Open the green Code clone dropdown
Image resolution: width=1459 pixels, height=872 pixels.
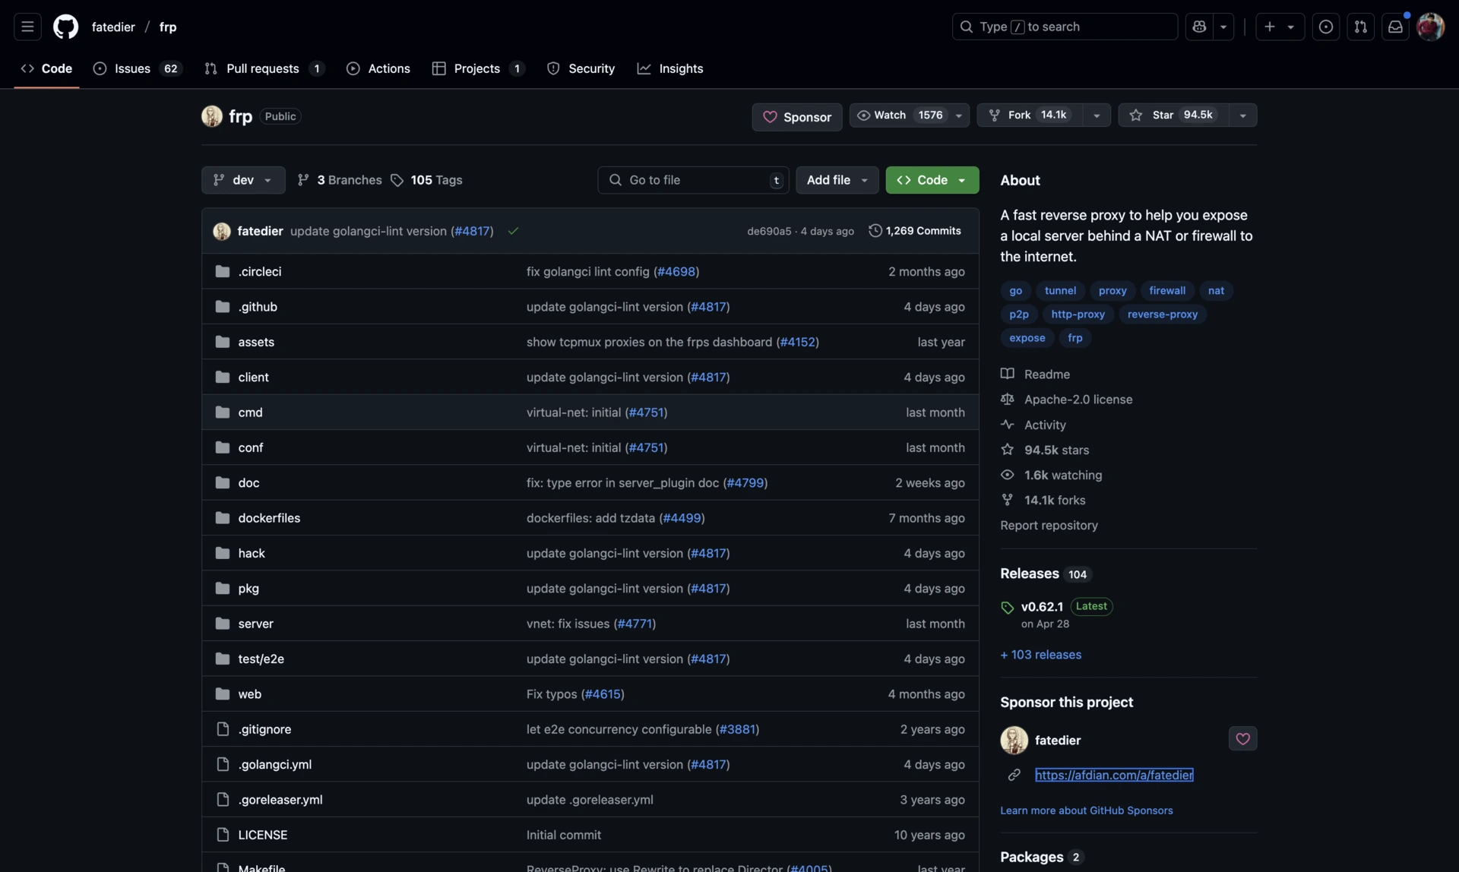click(932, 180)
